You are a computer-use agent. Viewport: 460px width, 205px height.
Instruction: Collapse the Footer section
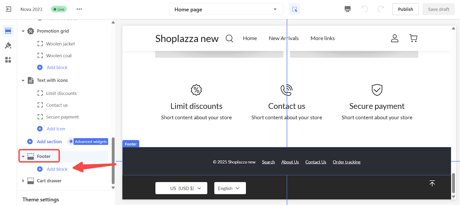[x=23, y=156]
